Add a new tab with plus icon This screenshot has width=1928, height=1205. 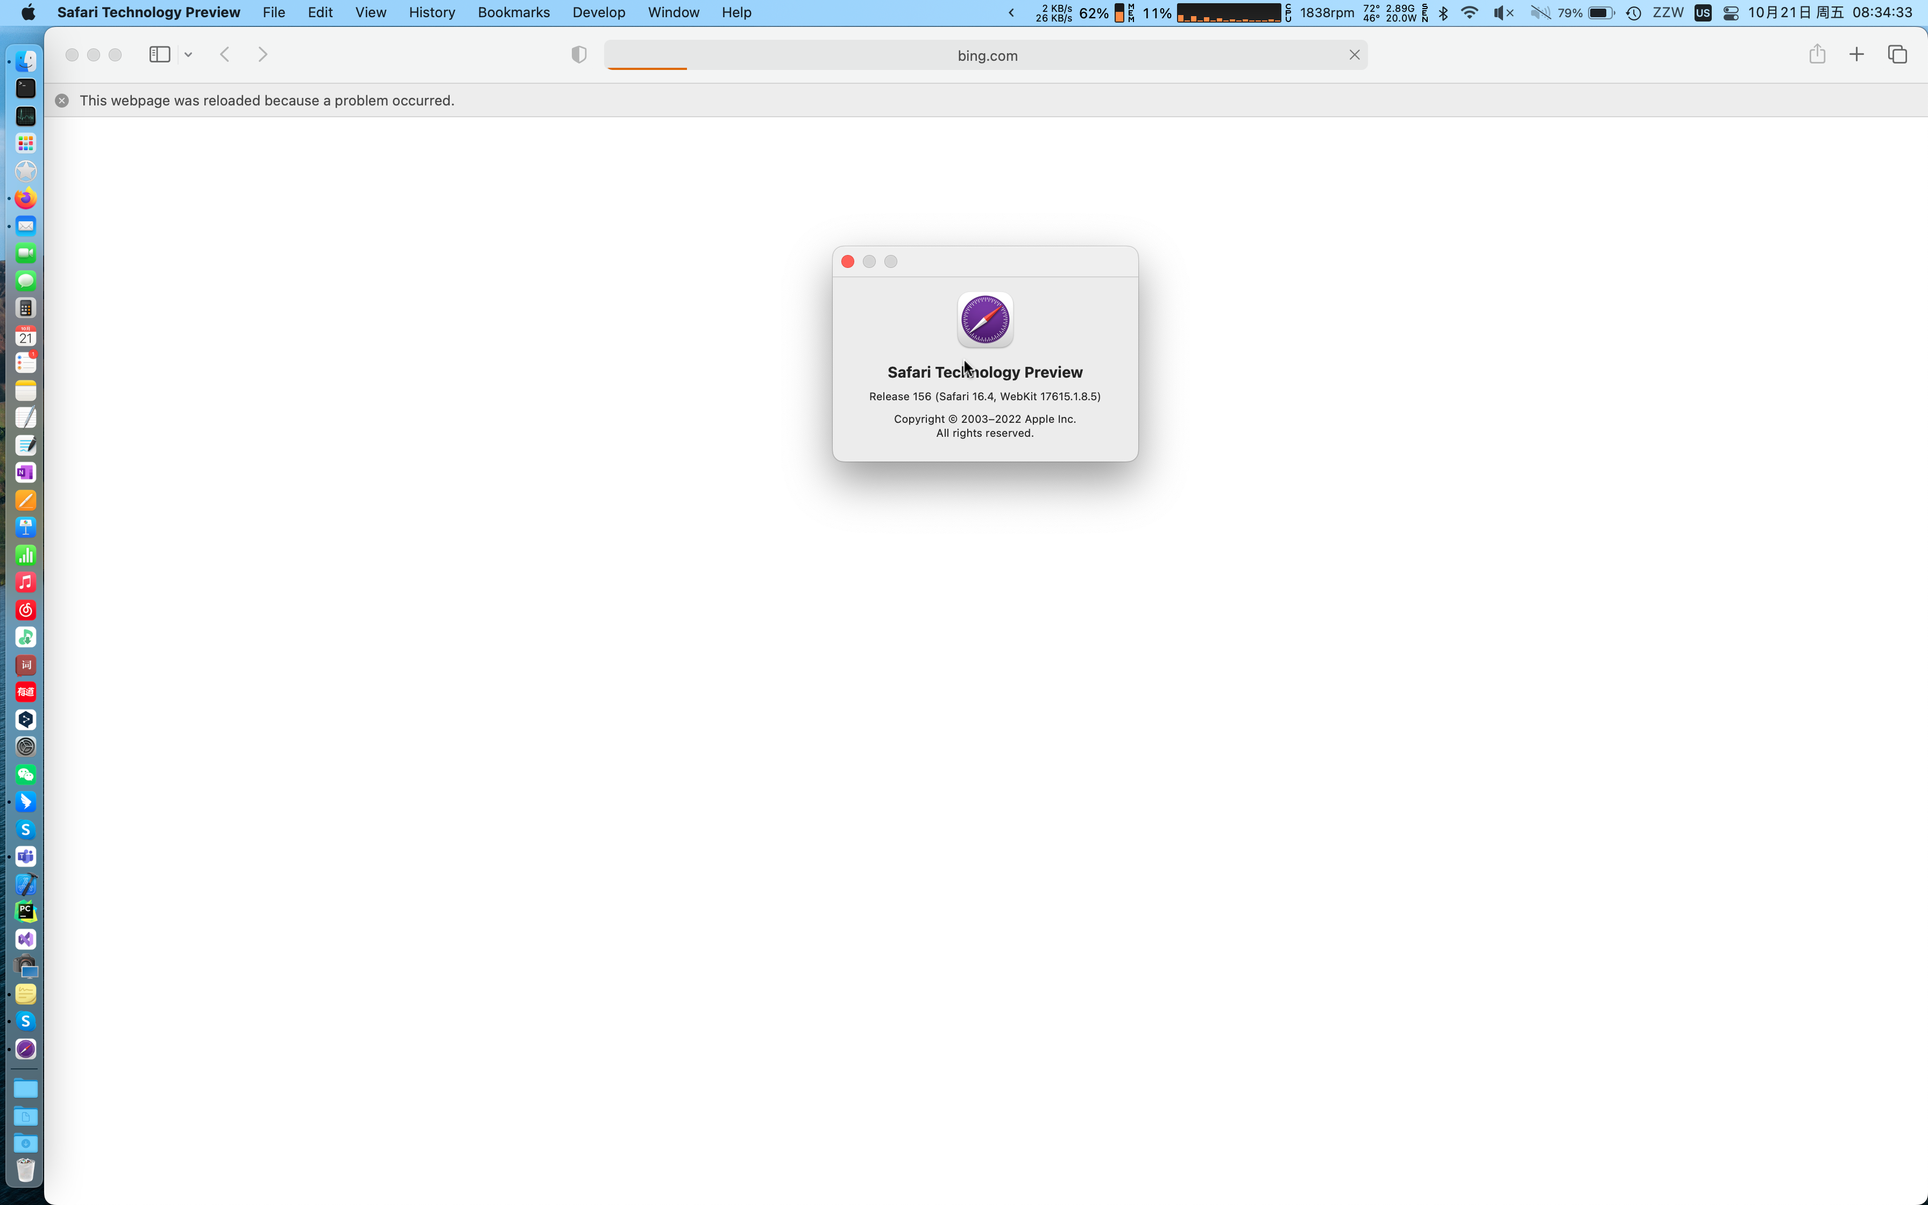pyautogui.click(x=1856, y=54)
